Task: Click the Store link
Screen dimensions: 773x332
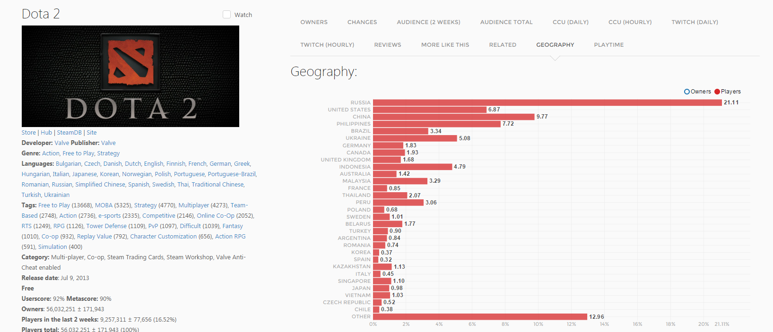Action: pos(28,133)
